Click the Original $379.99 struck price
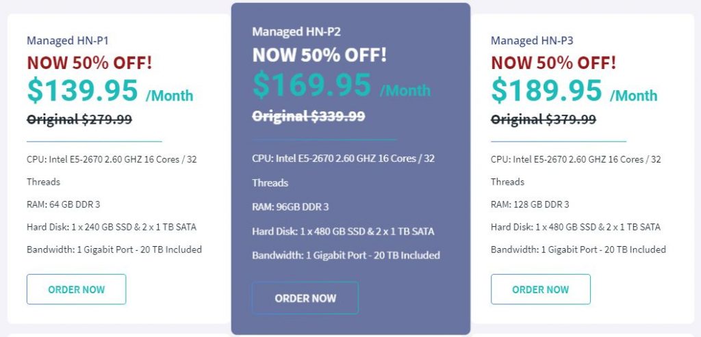The width and height of the screenshot is (701, 337). [544, 120]
